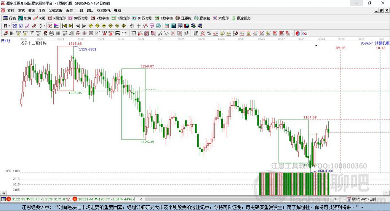The image size is (390, 211).
Task: Click the 日K线 label at chart top-left
Action: (6, 41)
